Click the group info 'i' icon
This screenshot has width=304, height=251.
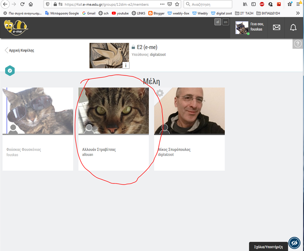tap(126, 65)
